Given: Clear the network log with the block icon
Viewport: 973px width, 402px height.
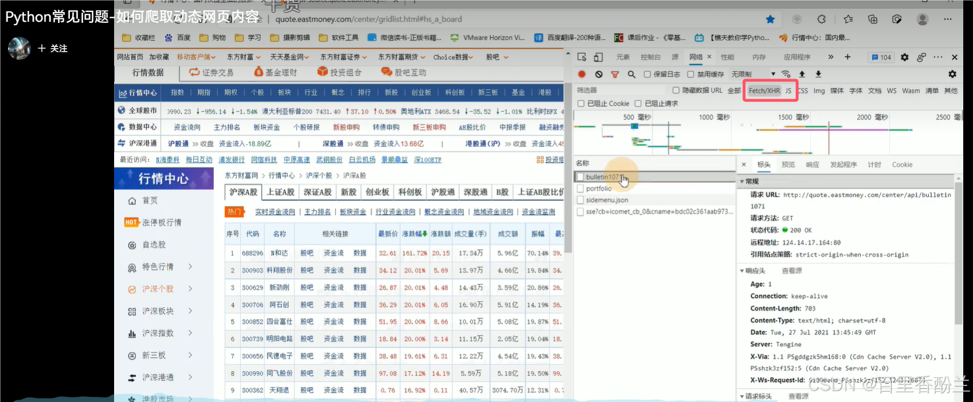Looking at the screenshot, I should coord(599,74).
